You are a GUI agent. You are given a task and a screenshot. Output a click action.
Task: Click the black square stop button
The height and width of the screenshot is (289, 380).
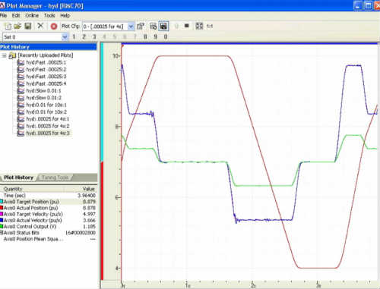click(x=187, y=26)
